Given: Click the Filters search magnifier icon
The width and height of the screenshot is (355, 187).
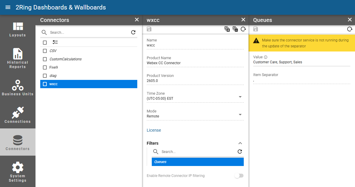Looking at the screenshot, I should [156, 151].
